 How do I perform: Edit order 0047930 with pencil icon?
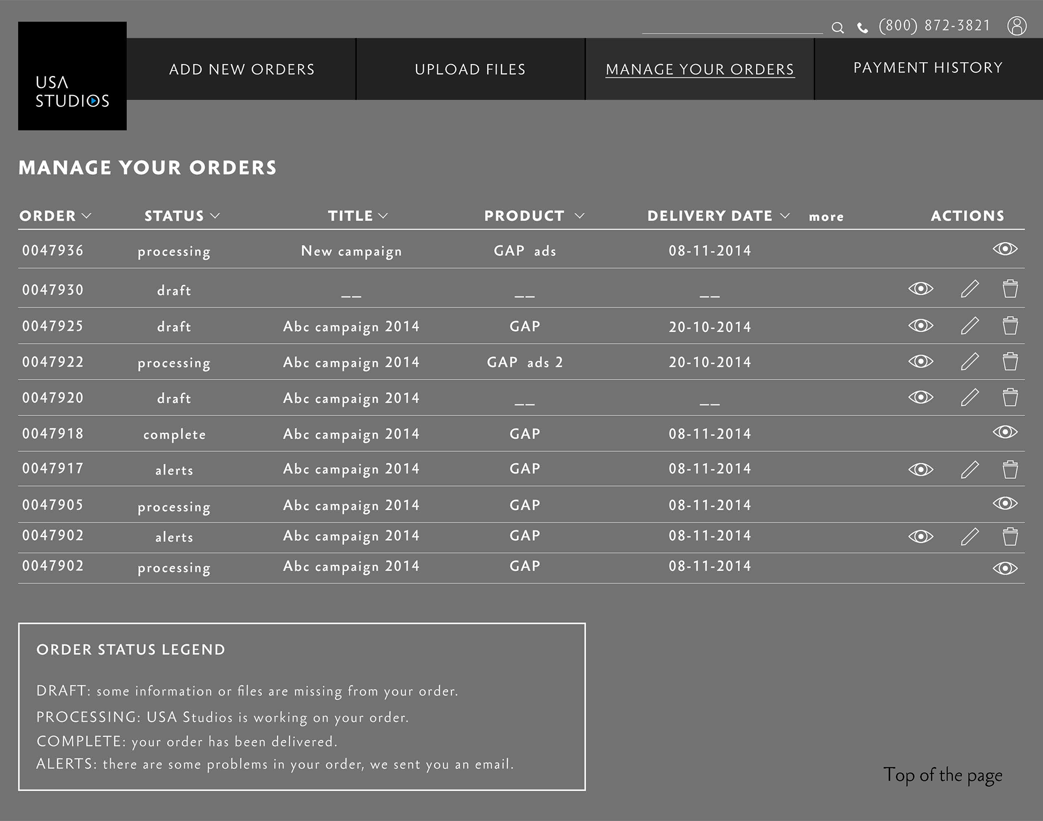tap(970, 289)
